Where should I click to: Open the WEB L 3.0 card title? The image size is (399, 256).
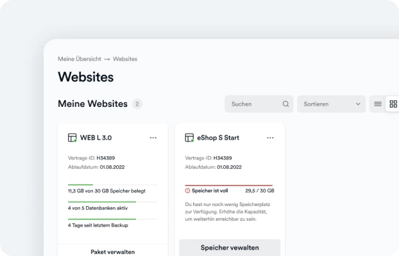click(96, 138)
